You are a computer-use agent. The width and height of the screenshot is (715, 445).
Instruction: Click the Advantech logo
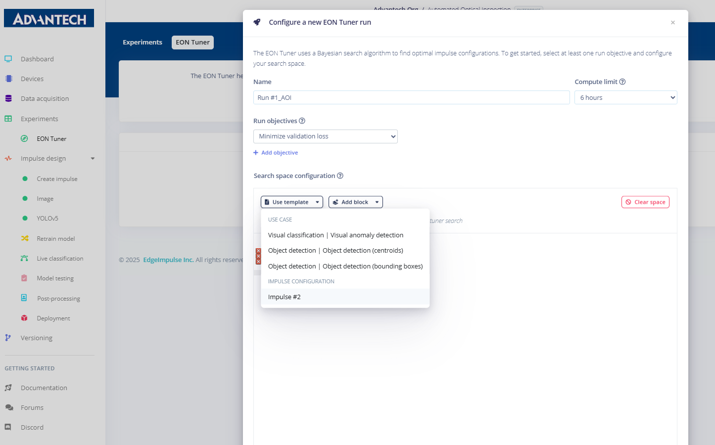(49, 18)
